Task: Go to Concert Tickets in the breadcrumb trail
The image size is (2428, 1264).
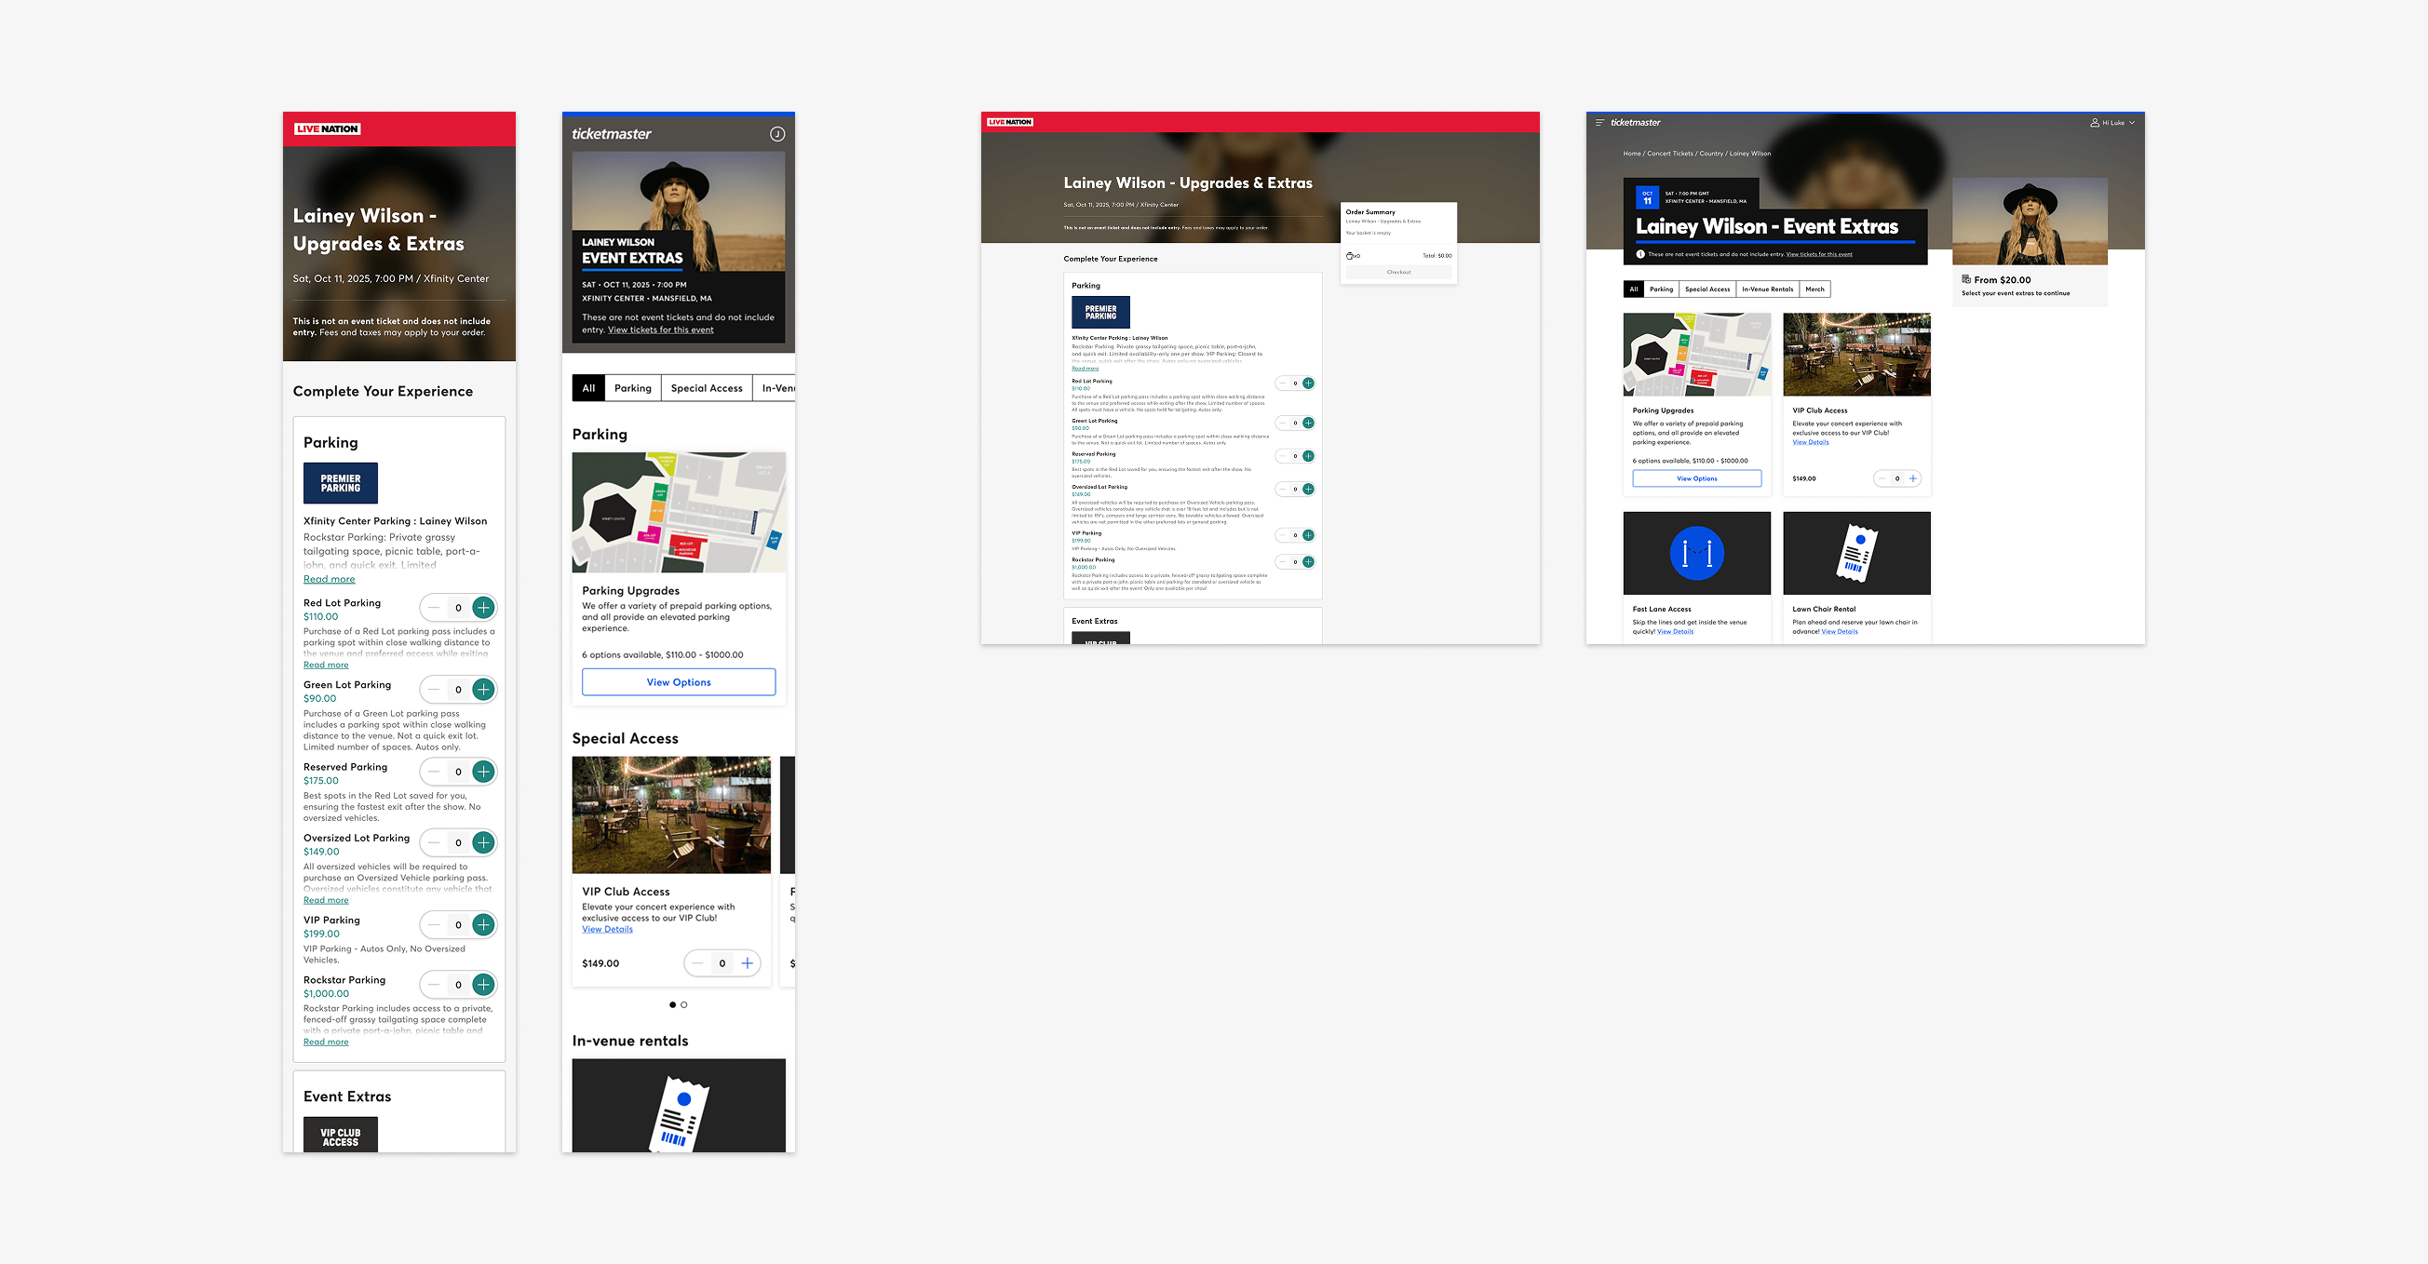Action: coord(1670,154)
